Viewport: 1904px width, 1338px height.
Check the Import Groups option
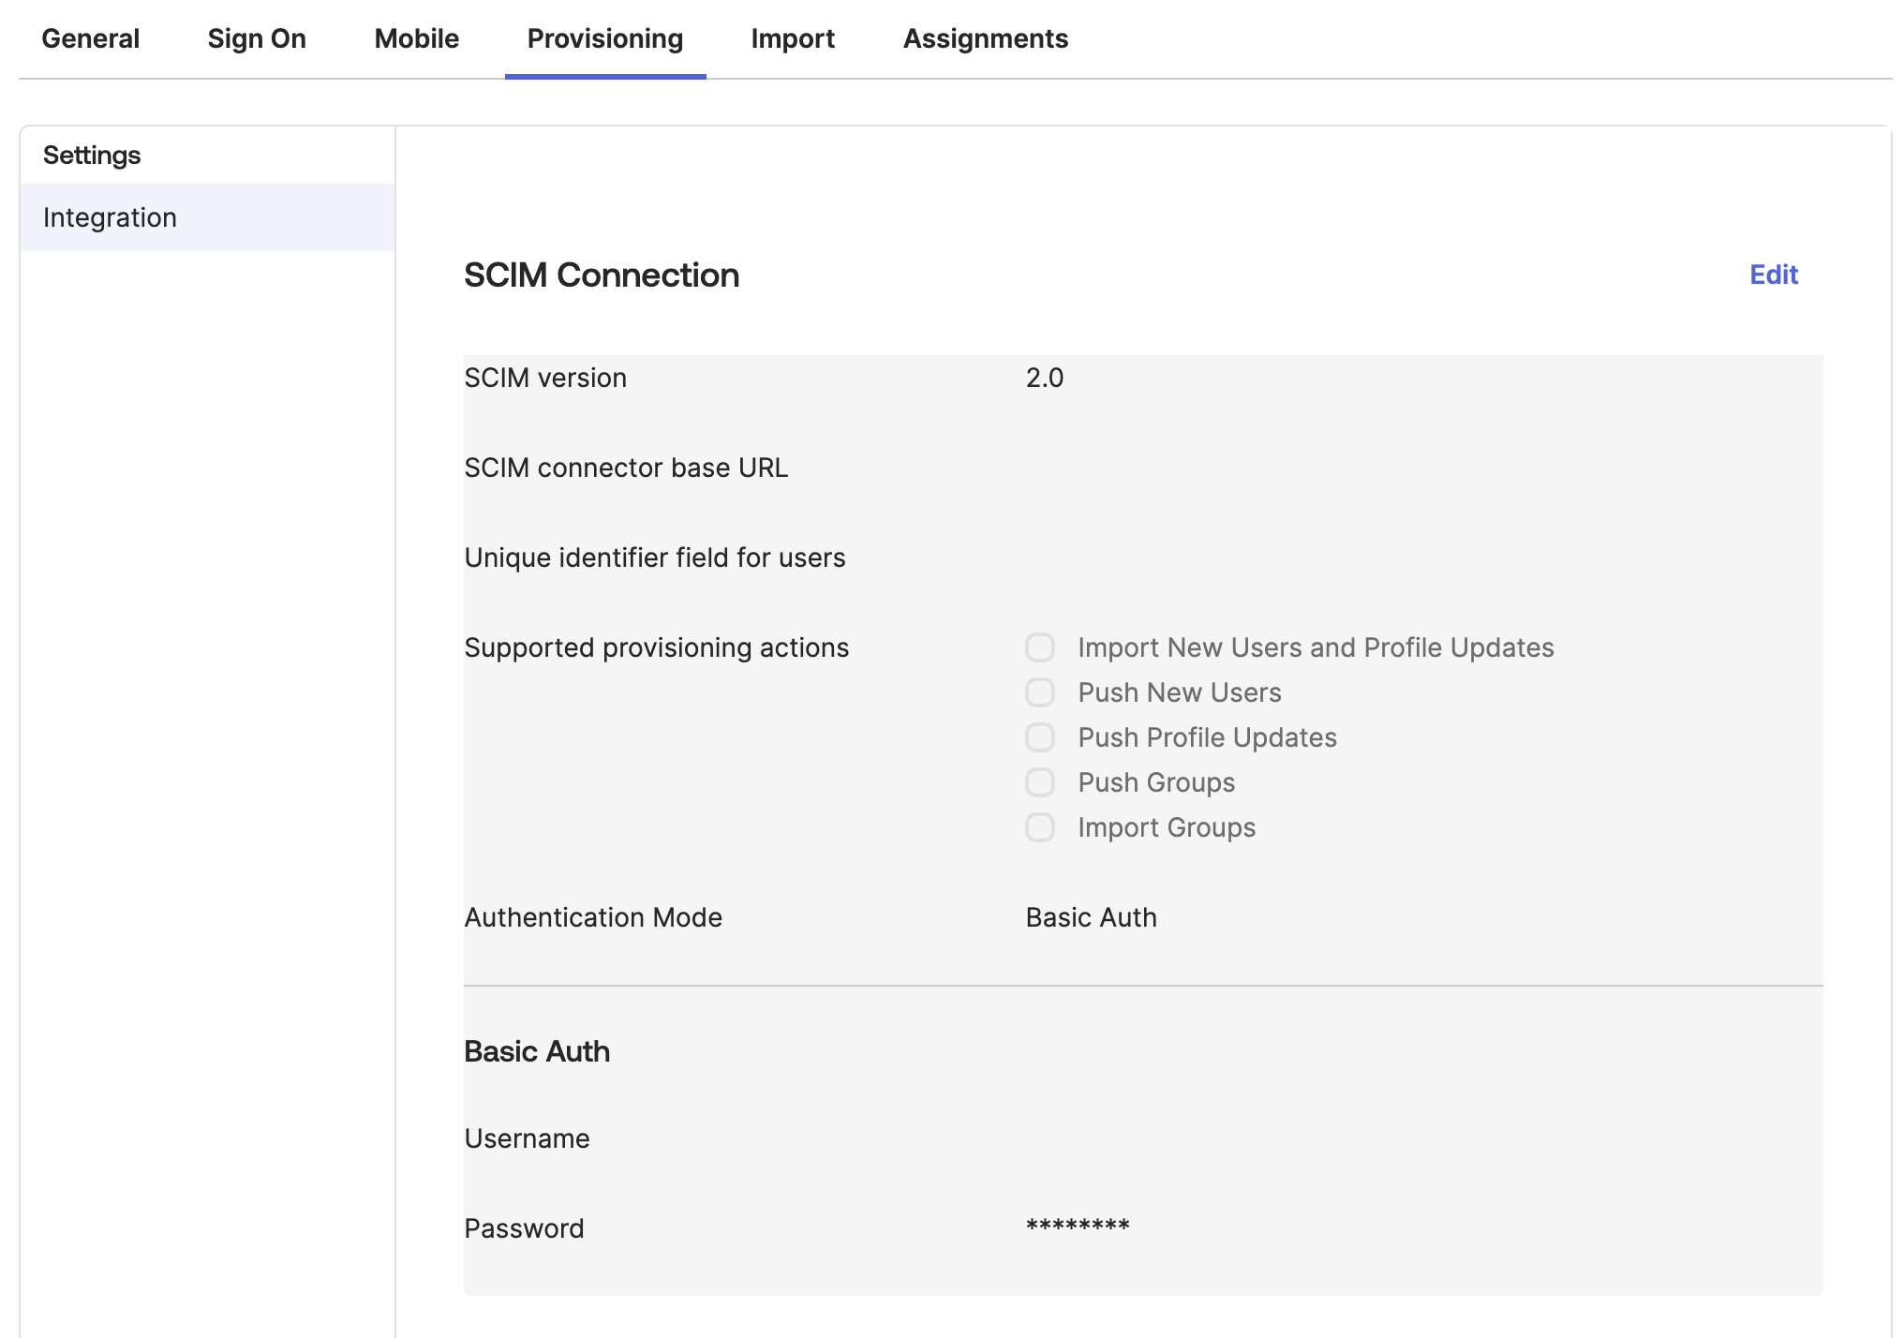pyautogui.click(x=1040, y=827)
